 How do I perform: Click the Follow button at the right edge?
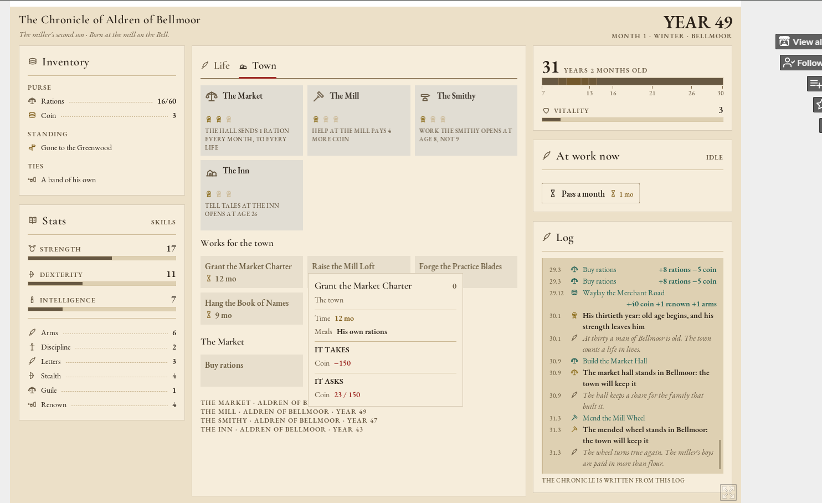(802, 63)
